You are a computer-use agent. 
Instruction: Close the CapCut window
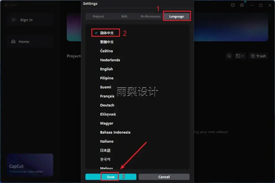point(270,5)
